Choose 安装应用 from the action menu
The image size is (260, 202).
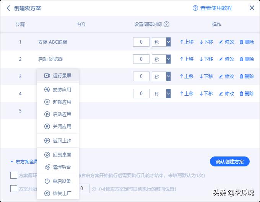(58, 90)
